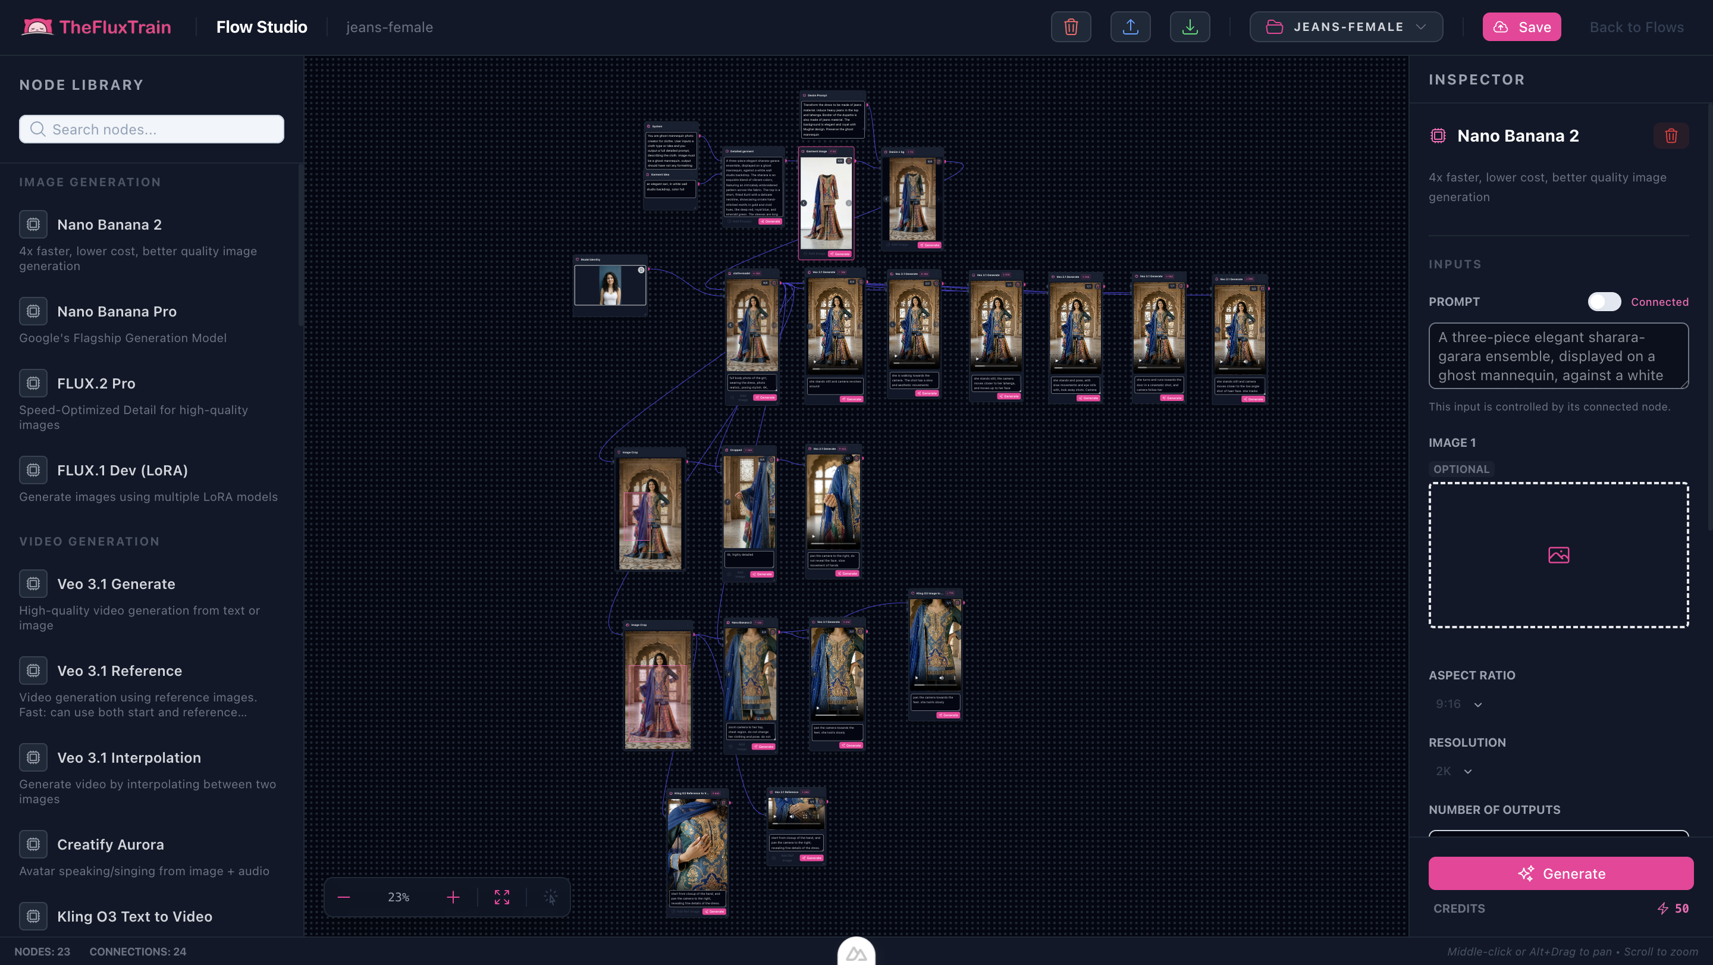Image resolution: width=1713 pixels, height=965 pixels.
Task: Click the NODES: 23 status text
Action: click(x=42, y=952)
